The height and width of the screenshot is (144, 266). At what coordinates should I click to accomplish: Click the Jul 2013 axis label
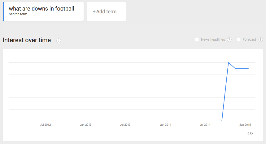point(125,125)
